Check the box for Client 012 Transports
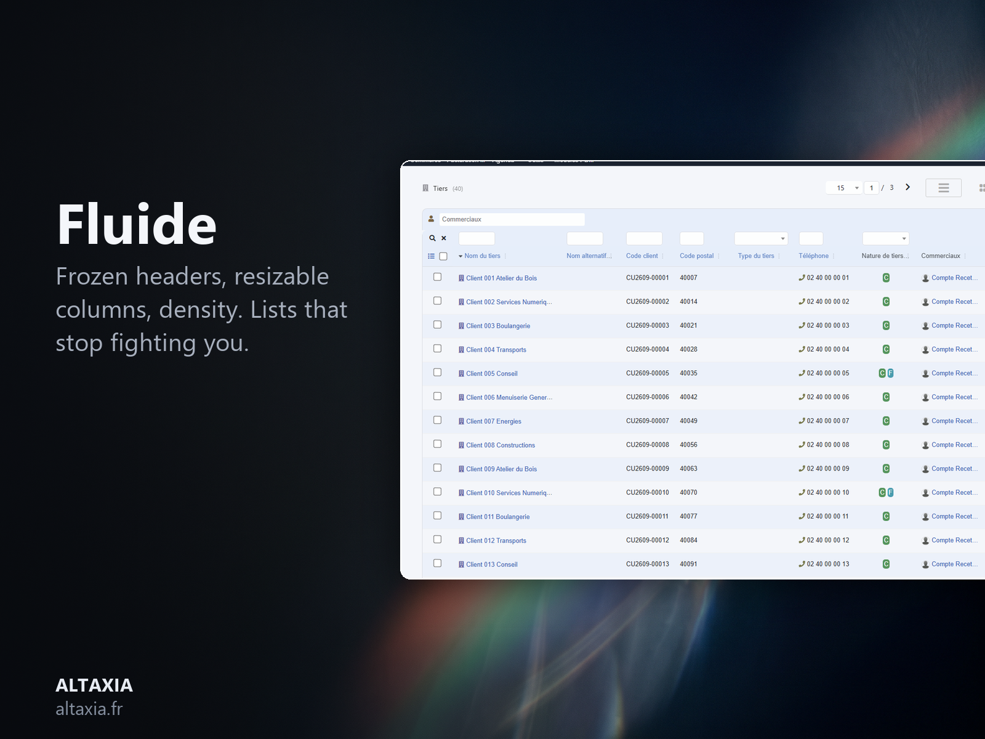The image size is (985, 739). point(438,539)
